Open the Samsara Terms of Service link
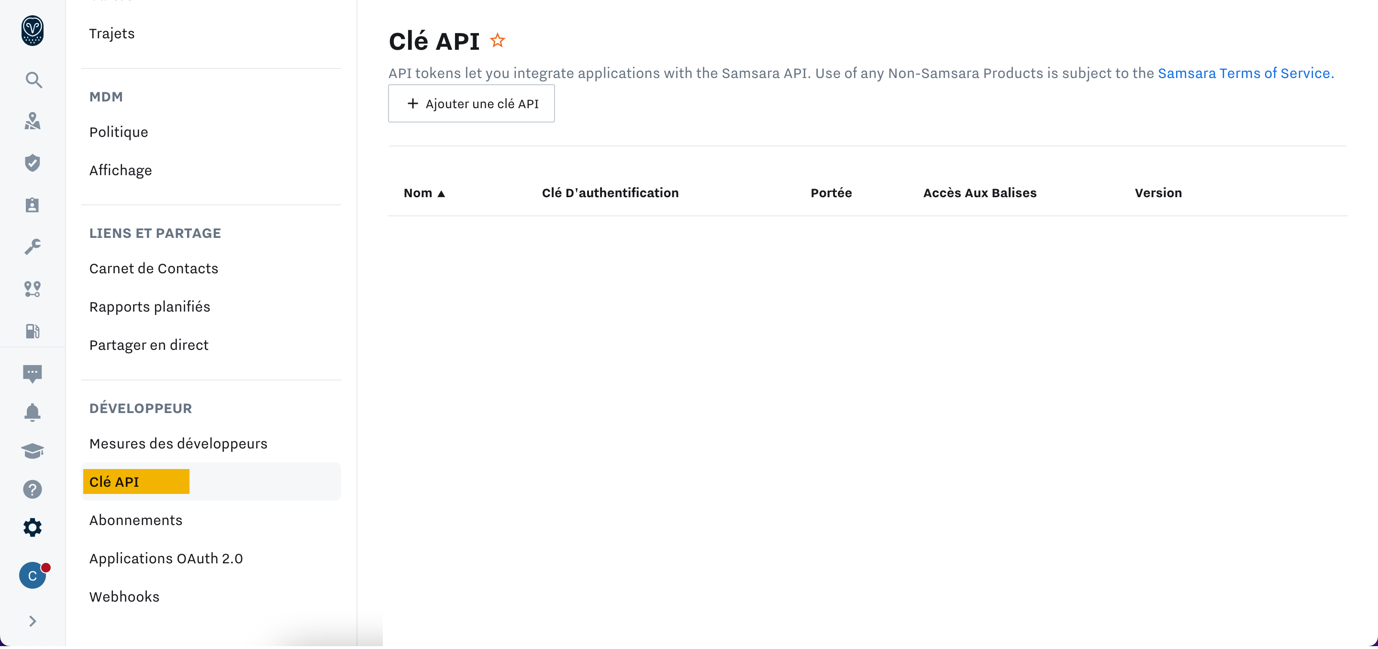 [x=1245, y=73]
